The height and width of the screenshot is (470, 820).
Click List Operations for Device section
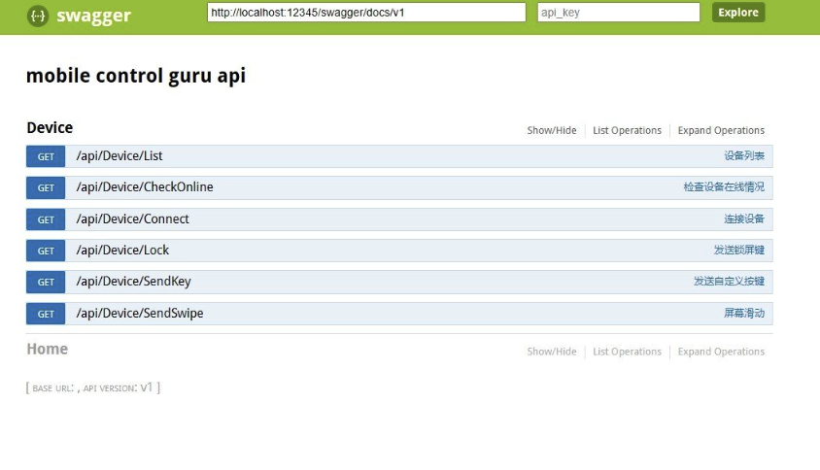(627, 131)
